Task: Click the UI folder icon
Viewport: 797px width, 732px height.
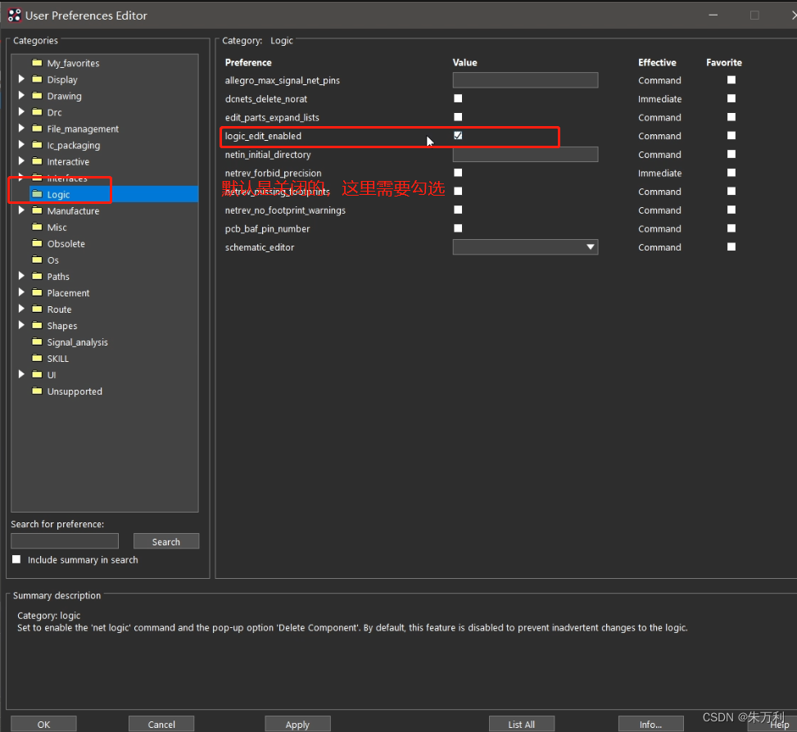Action: click(37, 374)
